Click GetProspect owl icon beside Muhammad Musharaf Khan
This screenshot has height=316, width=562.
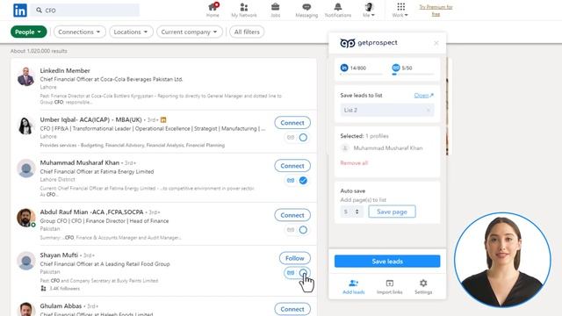291,181
